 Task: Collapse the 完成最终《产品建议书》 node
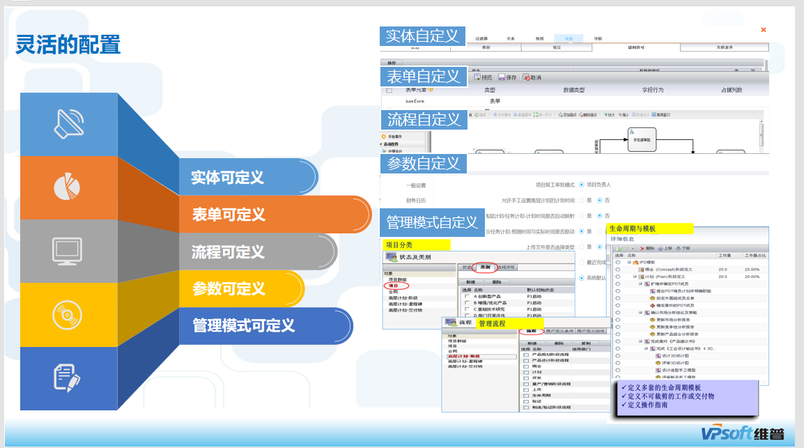[x=640, y=341]
